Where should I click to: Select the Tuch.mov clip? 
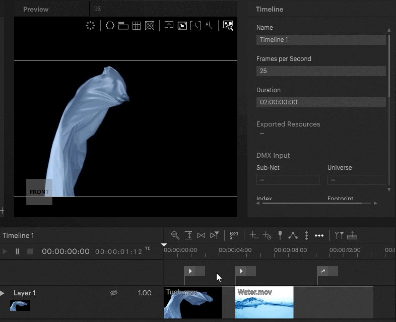tap(193, 302)
